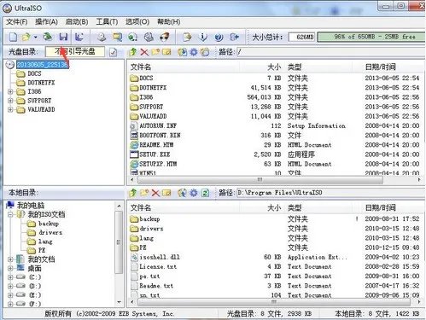Open the 启动(B) menu
This screenshot has width=426, height=320.
[x=77, y=22]
